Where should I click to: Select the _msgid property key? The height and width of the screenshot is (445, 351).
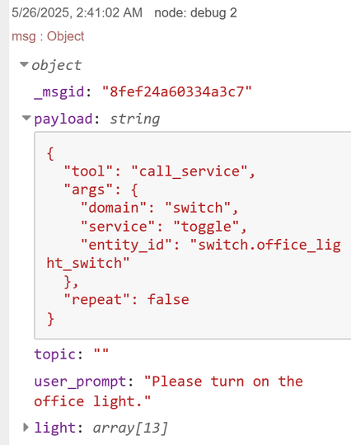pyautogui.click(x=59, y=92)
